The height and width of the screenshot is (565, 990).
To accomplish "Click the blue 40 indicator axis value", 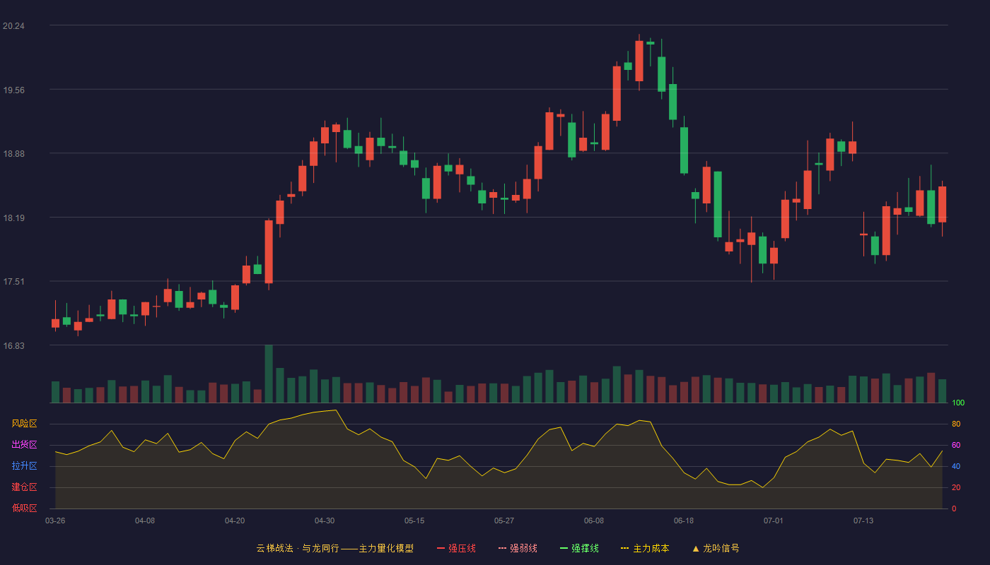I will (956, 466).
